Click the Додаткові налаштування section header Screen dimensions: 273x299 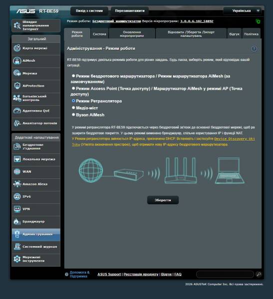36,138
